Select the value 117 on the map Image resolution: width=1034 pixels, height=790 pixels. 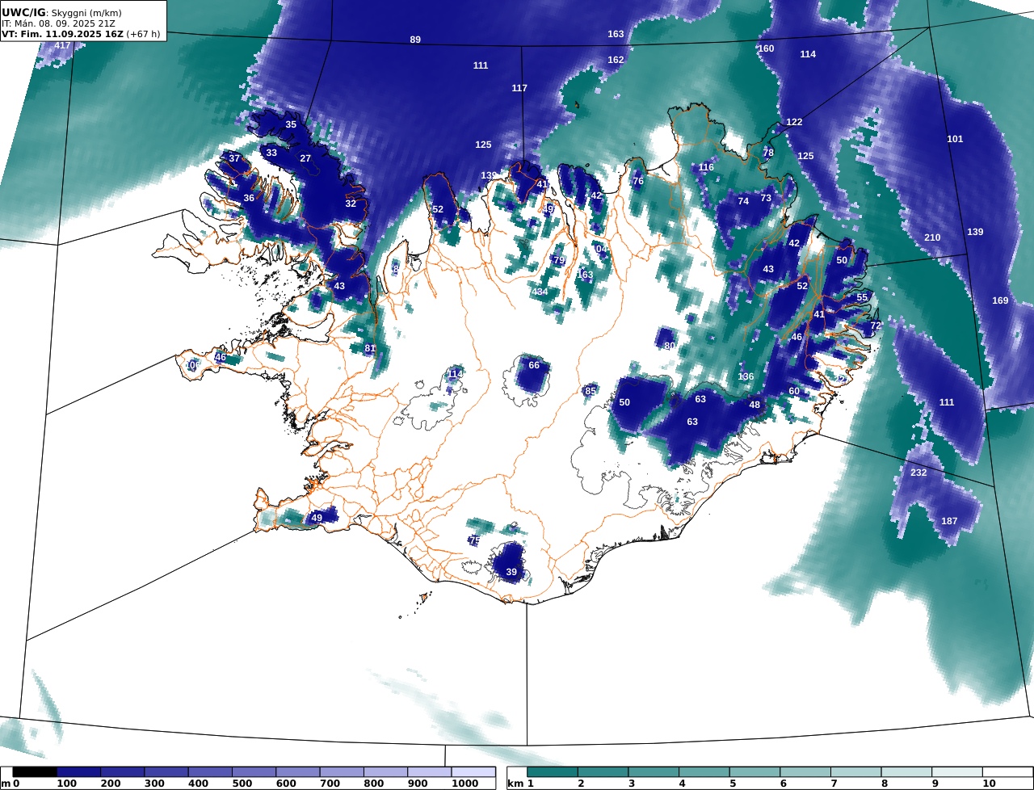point(519,88)
